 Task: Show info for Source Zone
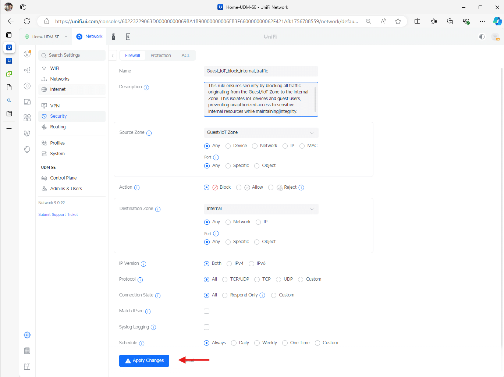149,133
